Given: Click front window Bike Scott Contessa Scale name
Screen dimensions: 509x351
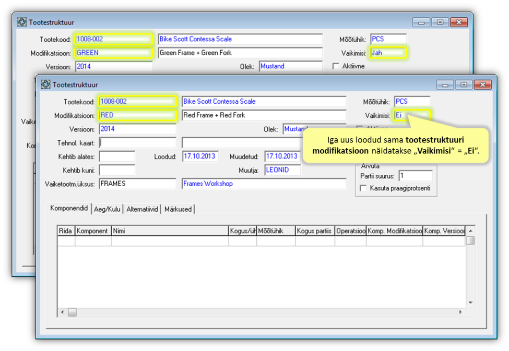Looking at the screenshot, I should click(x=264, y=102).
